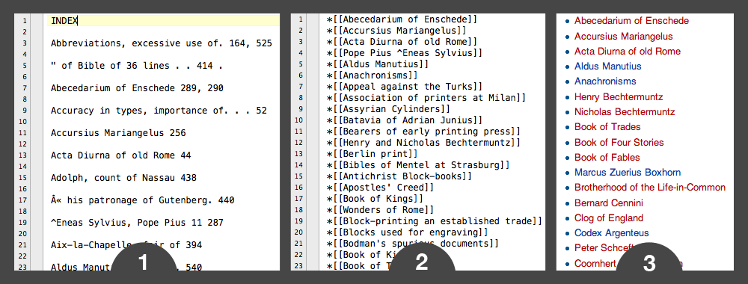The image size is (748, 284).
Task: Click '*[[Aldus Manutius]]' markup line
Action: 377,64
